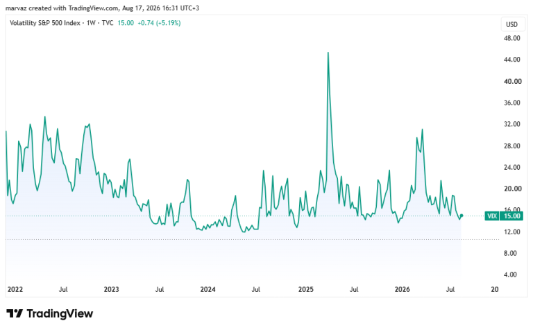Click the 2023 time axis label
The image size is (533, 330).
(x=112, y=290)
